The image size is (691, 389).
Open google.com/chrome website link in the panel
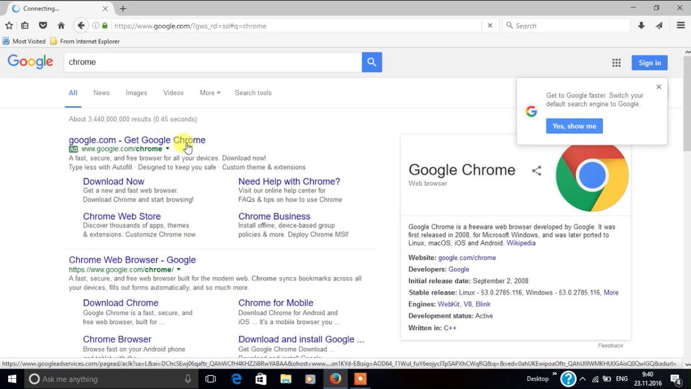(467, 258)
